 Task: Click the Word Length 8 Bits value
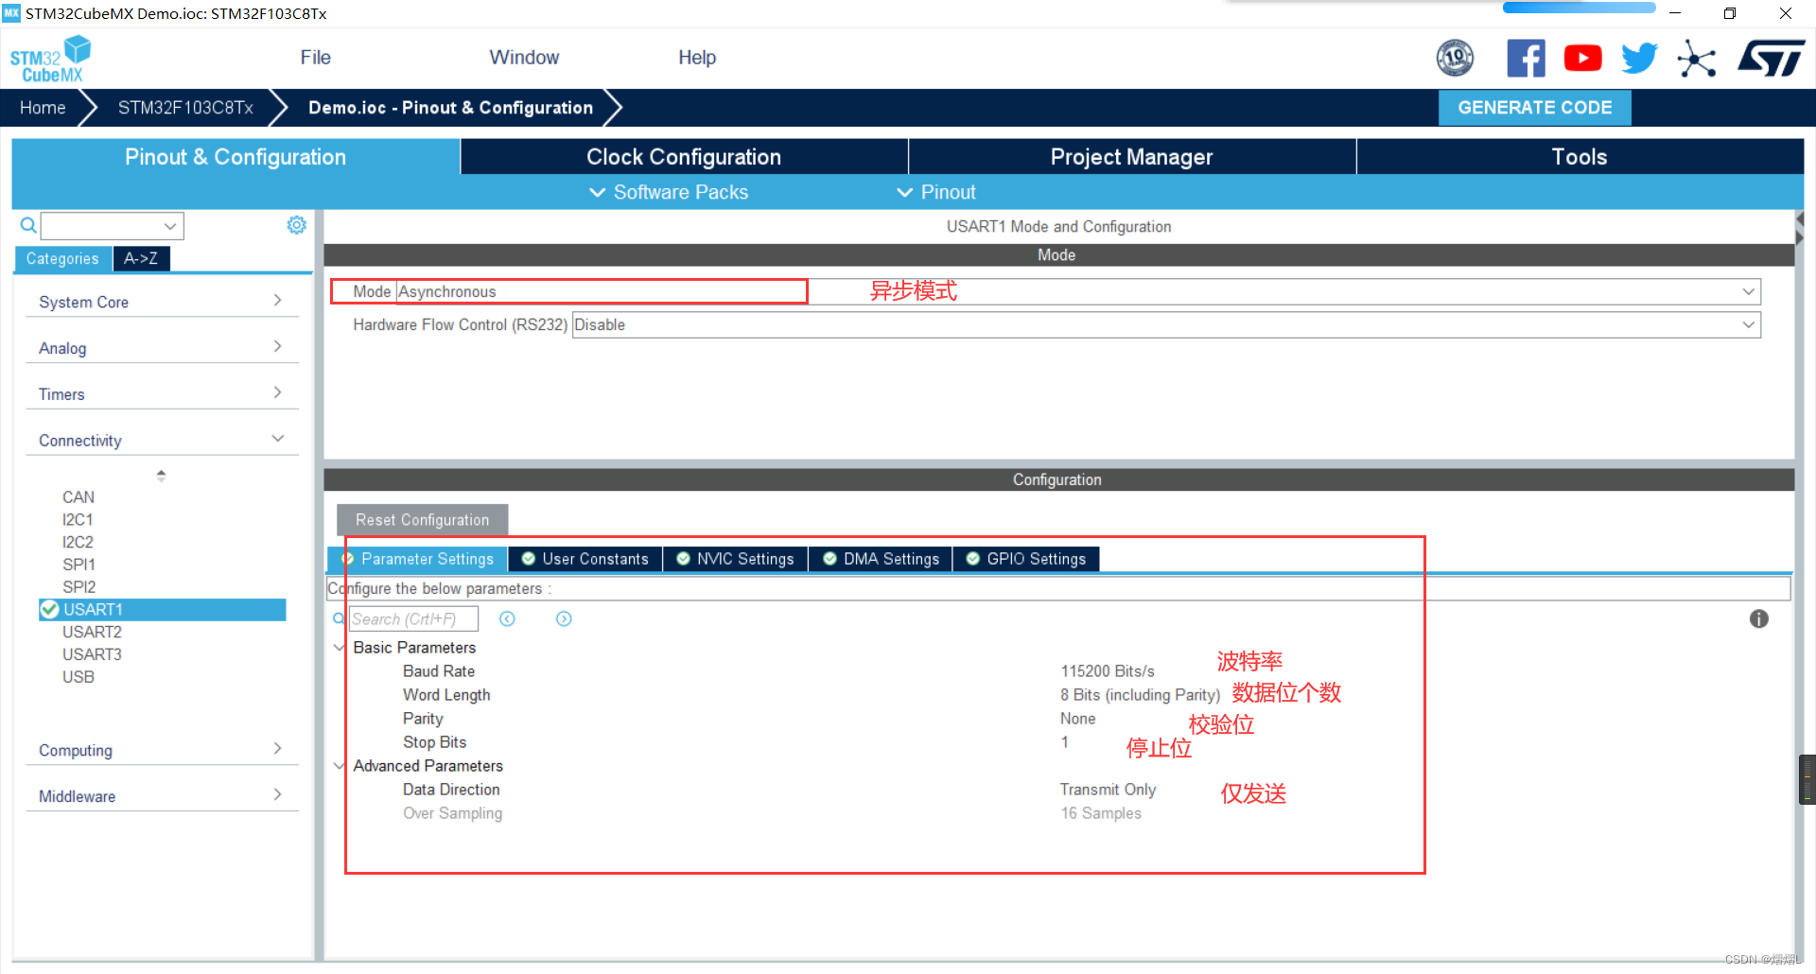[1140, 694]
